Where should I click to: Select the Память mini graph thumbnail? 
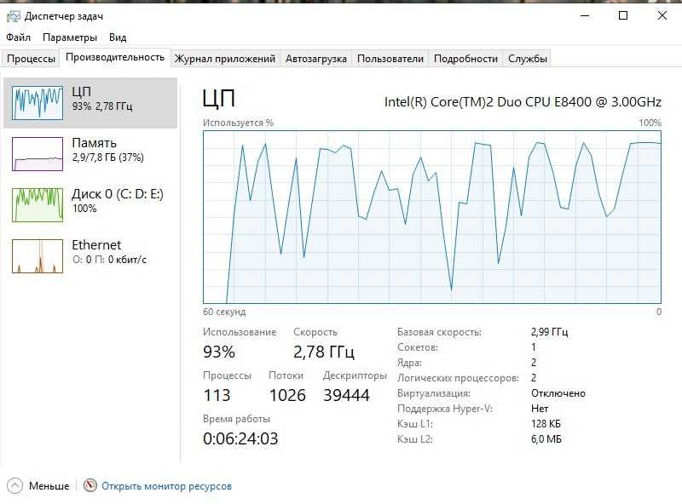(x=38, y=154)
